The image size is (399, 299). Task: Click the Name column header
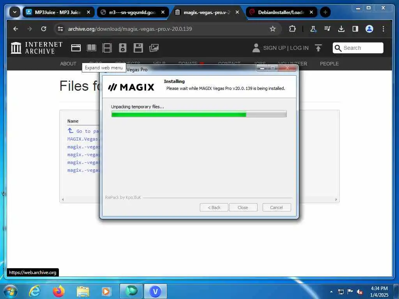tap(73, 121)
